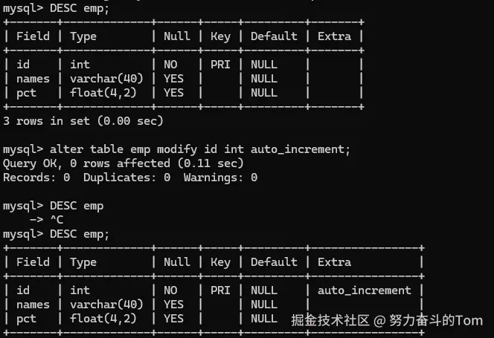Click the Key header in the lower table
The image size is (494, 338).
click(220, 261)
